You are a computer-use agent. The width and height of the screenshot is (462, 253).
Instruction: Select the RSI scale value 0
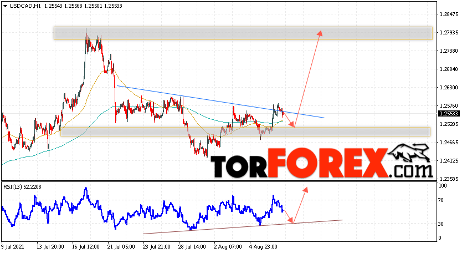[x=440, y=238]
